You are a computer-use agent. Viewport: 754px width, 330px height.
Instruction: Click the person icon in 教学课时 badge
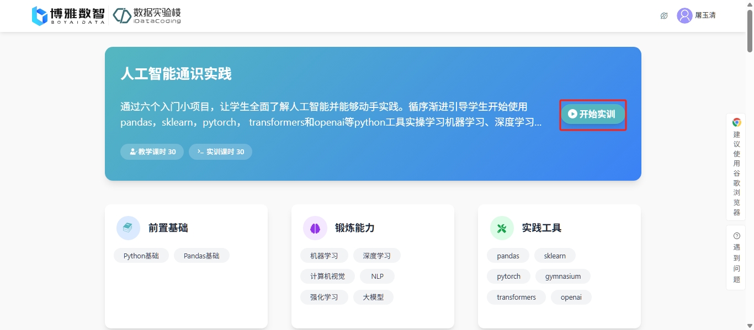coord(133,152)
